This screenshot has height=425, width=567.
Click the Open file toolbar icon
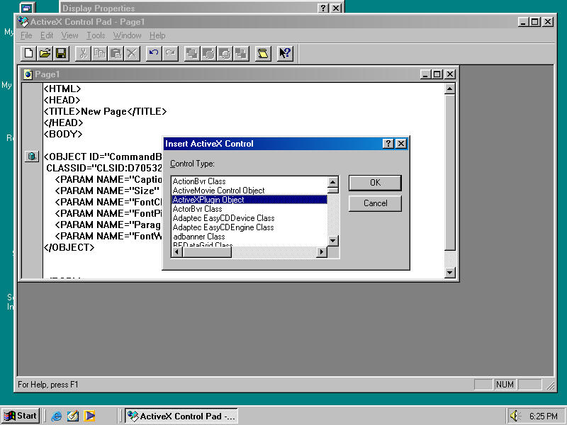tap(45, 54)
